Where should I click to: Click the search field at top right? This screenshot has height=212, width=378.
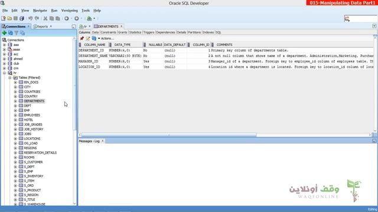click(x=360, y=18)
